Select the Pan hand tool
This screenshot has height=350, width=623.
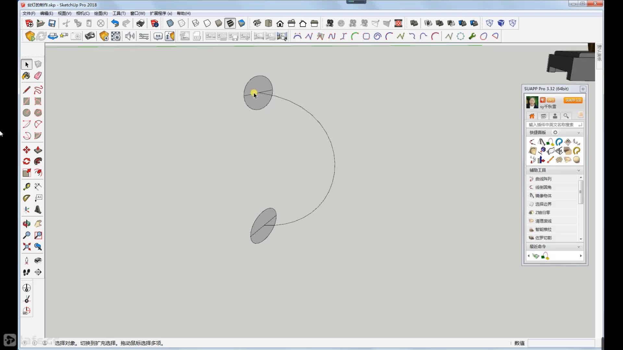pyautogui.click(x=38, y=224)
